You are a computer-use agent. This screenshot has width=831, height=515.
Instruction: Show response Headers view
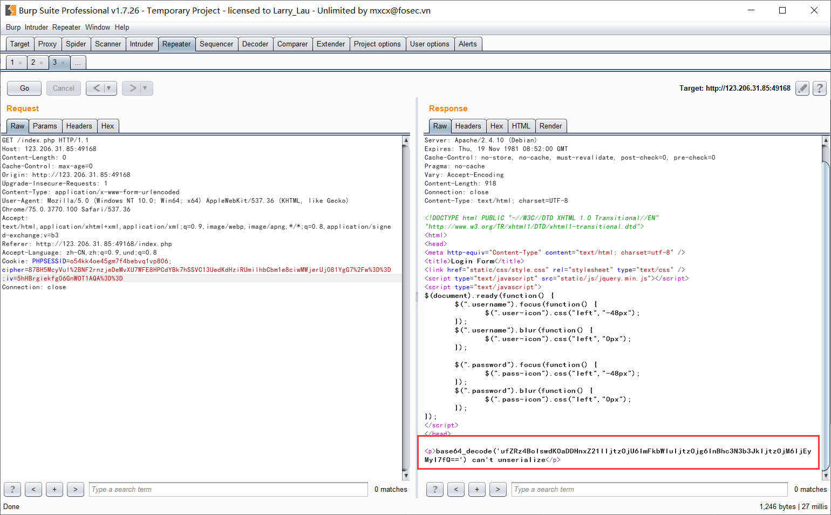468,126
